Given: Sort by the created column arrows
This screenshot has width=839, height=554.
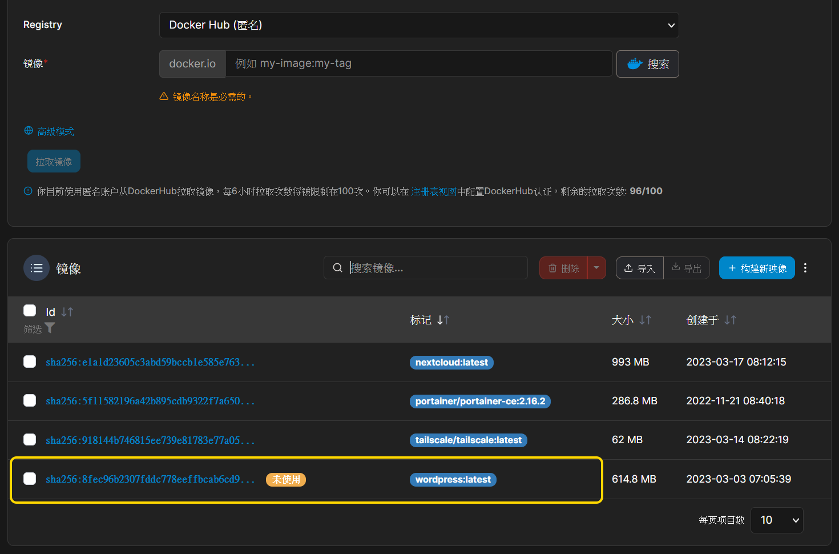Looking at the screenshot, I should click(731, 320).
